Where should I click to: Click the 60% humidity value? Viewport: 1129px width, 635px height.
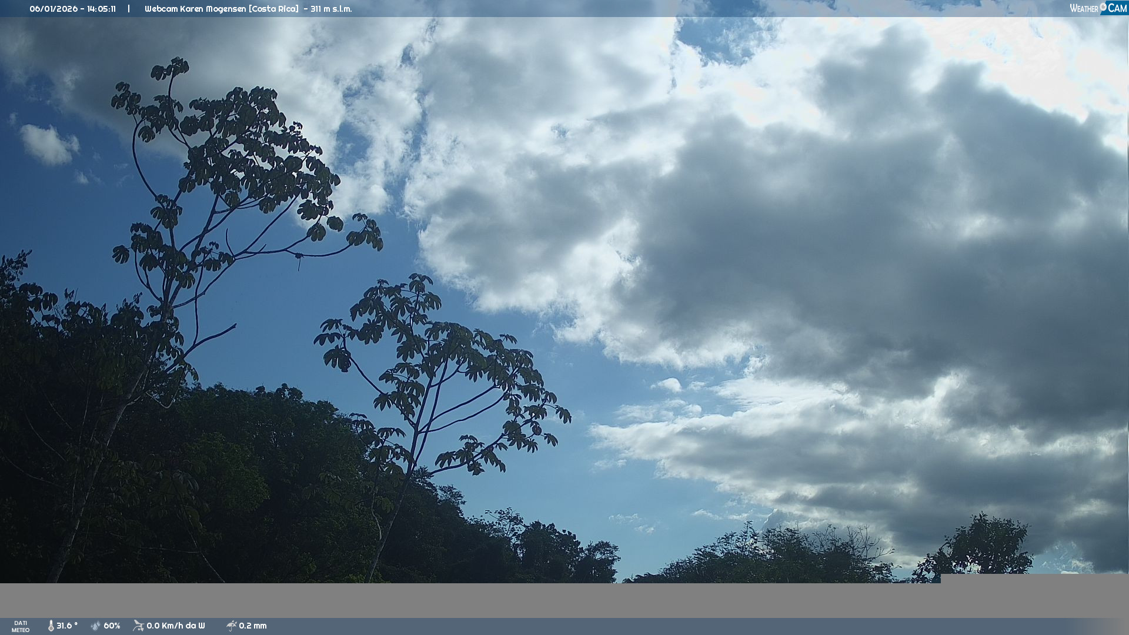point(112,626)
